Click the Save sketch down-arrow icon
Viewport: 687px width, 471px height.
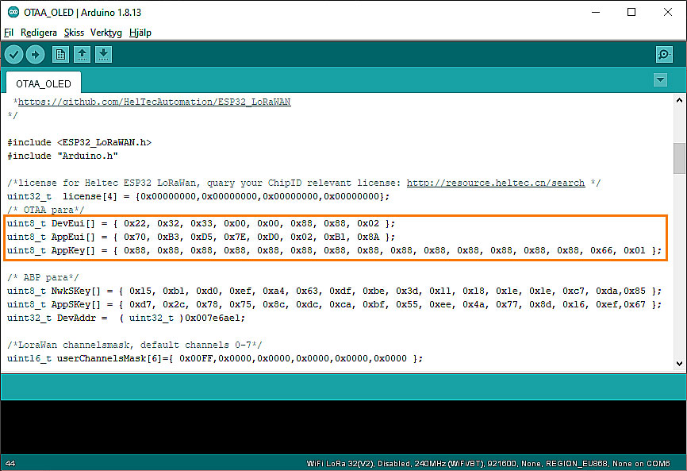103,55
